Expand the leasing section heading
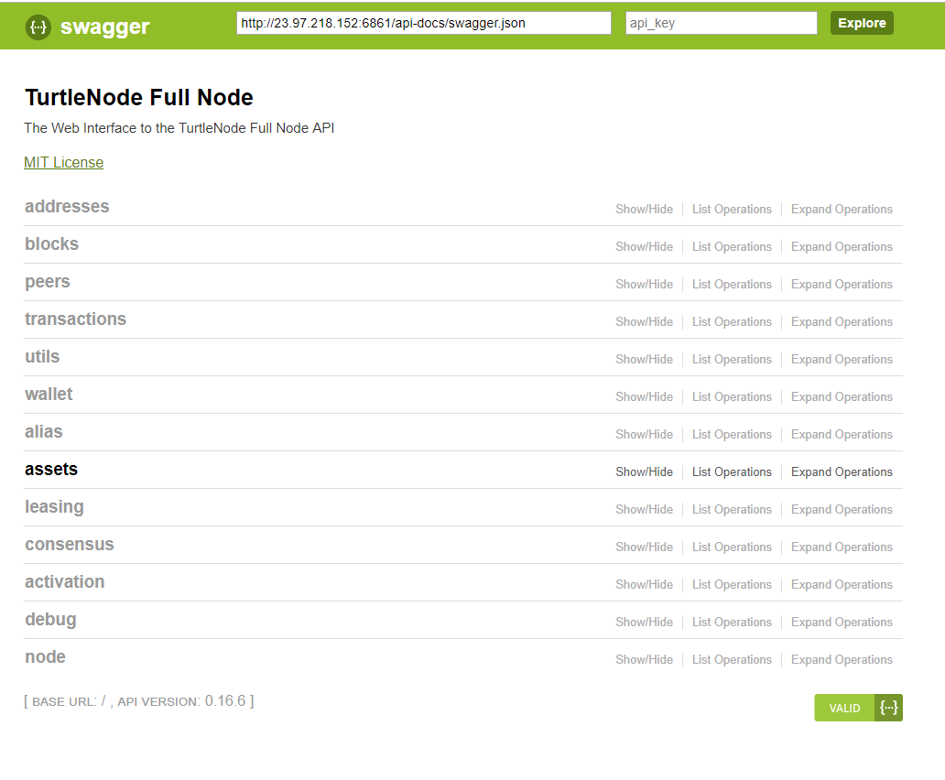The width and height of the screenshot is (945, 780). [x=54, y=507]
